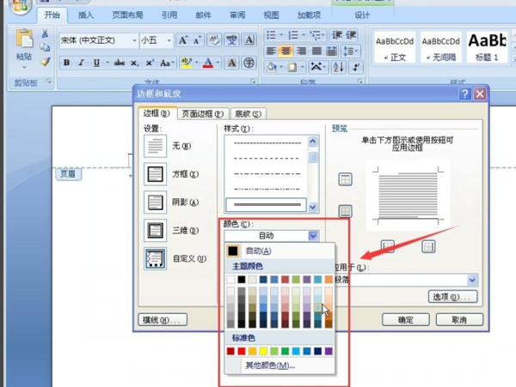Toggle Italic formatting
516x387 pixels.
(82, 63)
